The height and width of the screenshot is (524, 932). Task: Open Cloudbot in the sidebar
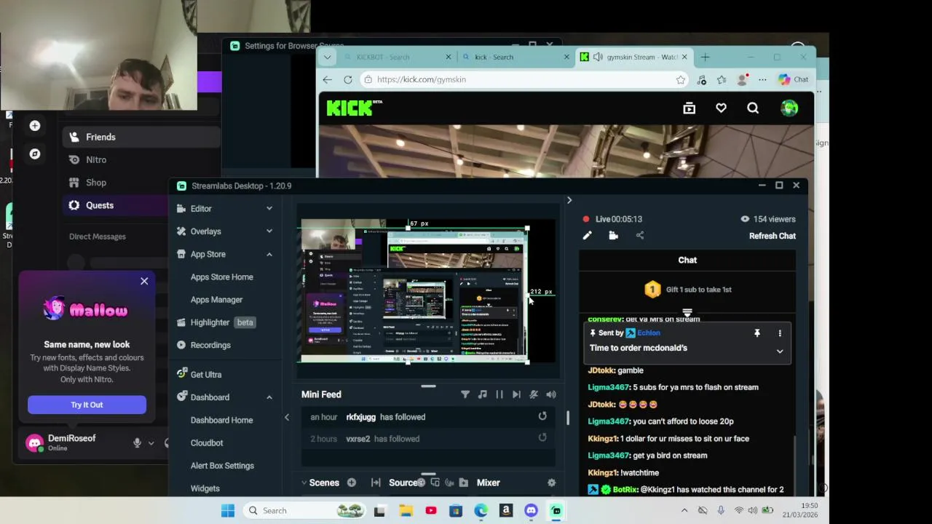point(207,442)
